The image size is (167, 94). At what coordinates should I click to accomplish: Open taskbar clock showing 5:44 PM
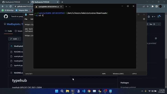click(162, 91)
